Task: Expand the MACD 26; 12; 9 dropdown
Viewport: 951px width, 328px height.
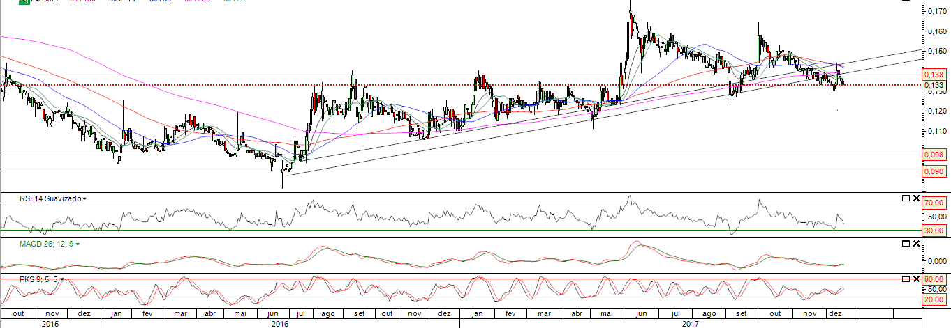Action: coord(78,244)
